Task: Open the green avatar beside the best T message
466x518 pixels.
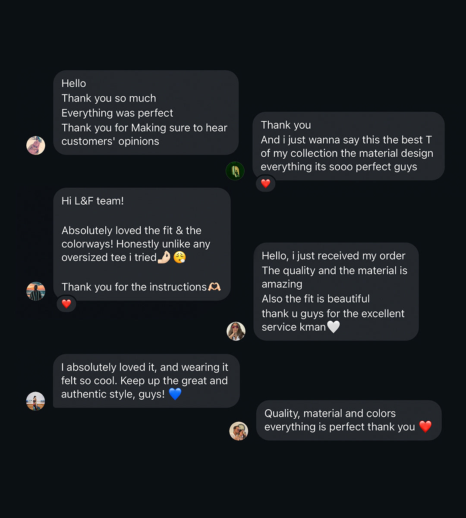Action: coord(235,171)
